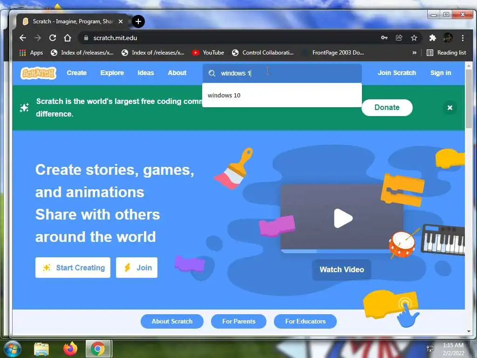Open the Extensions puzzle icon
This screenshot has height=358, width=477.
pyautogui.click(x=432, y=38)
